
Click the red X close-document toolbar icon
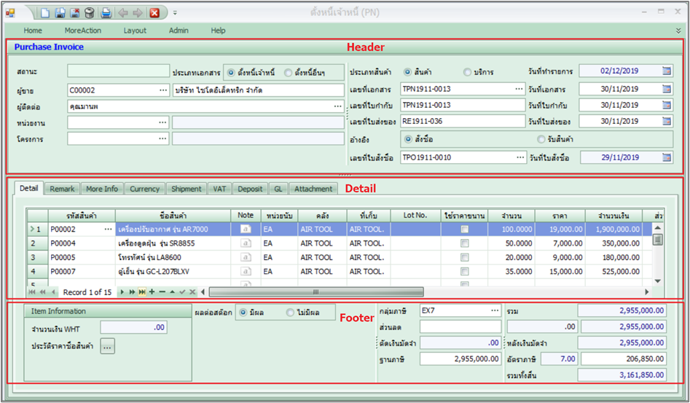(x=154, y=12)
